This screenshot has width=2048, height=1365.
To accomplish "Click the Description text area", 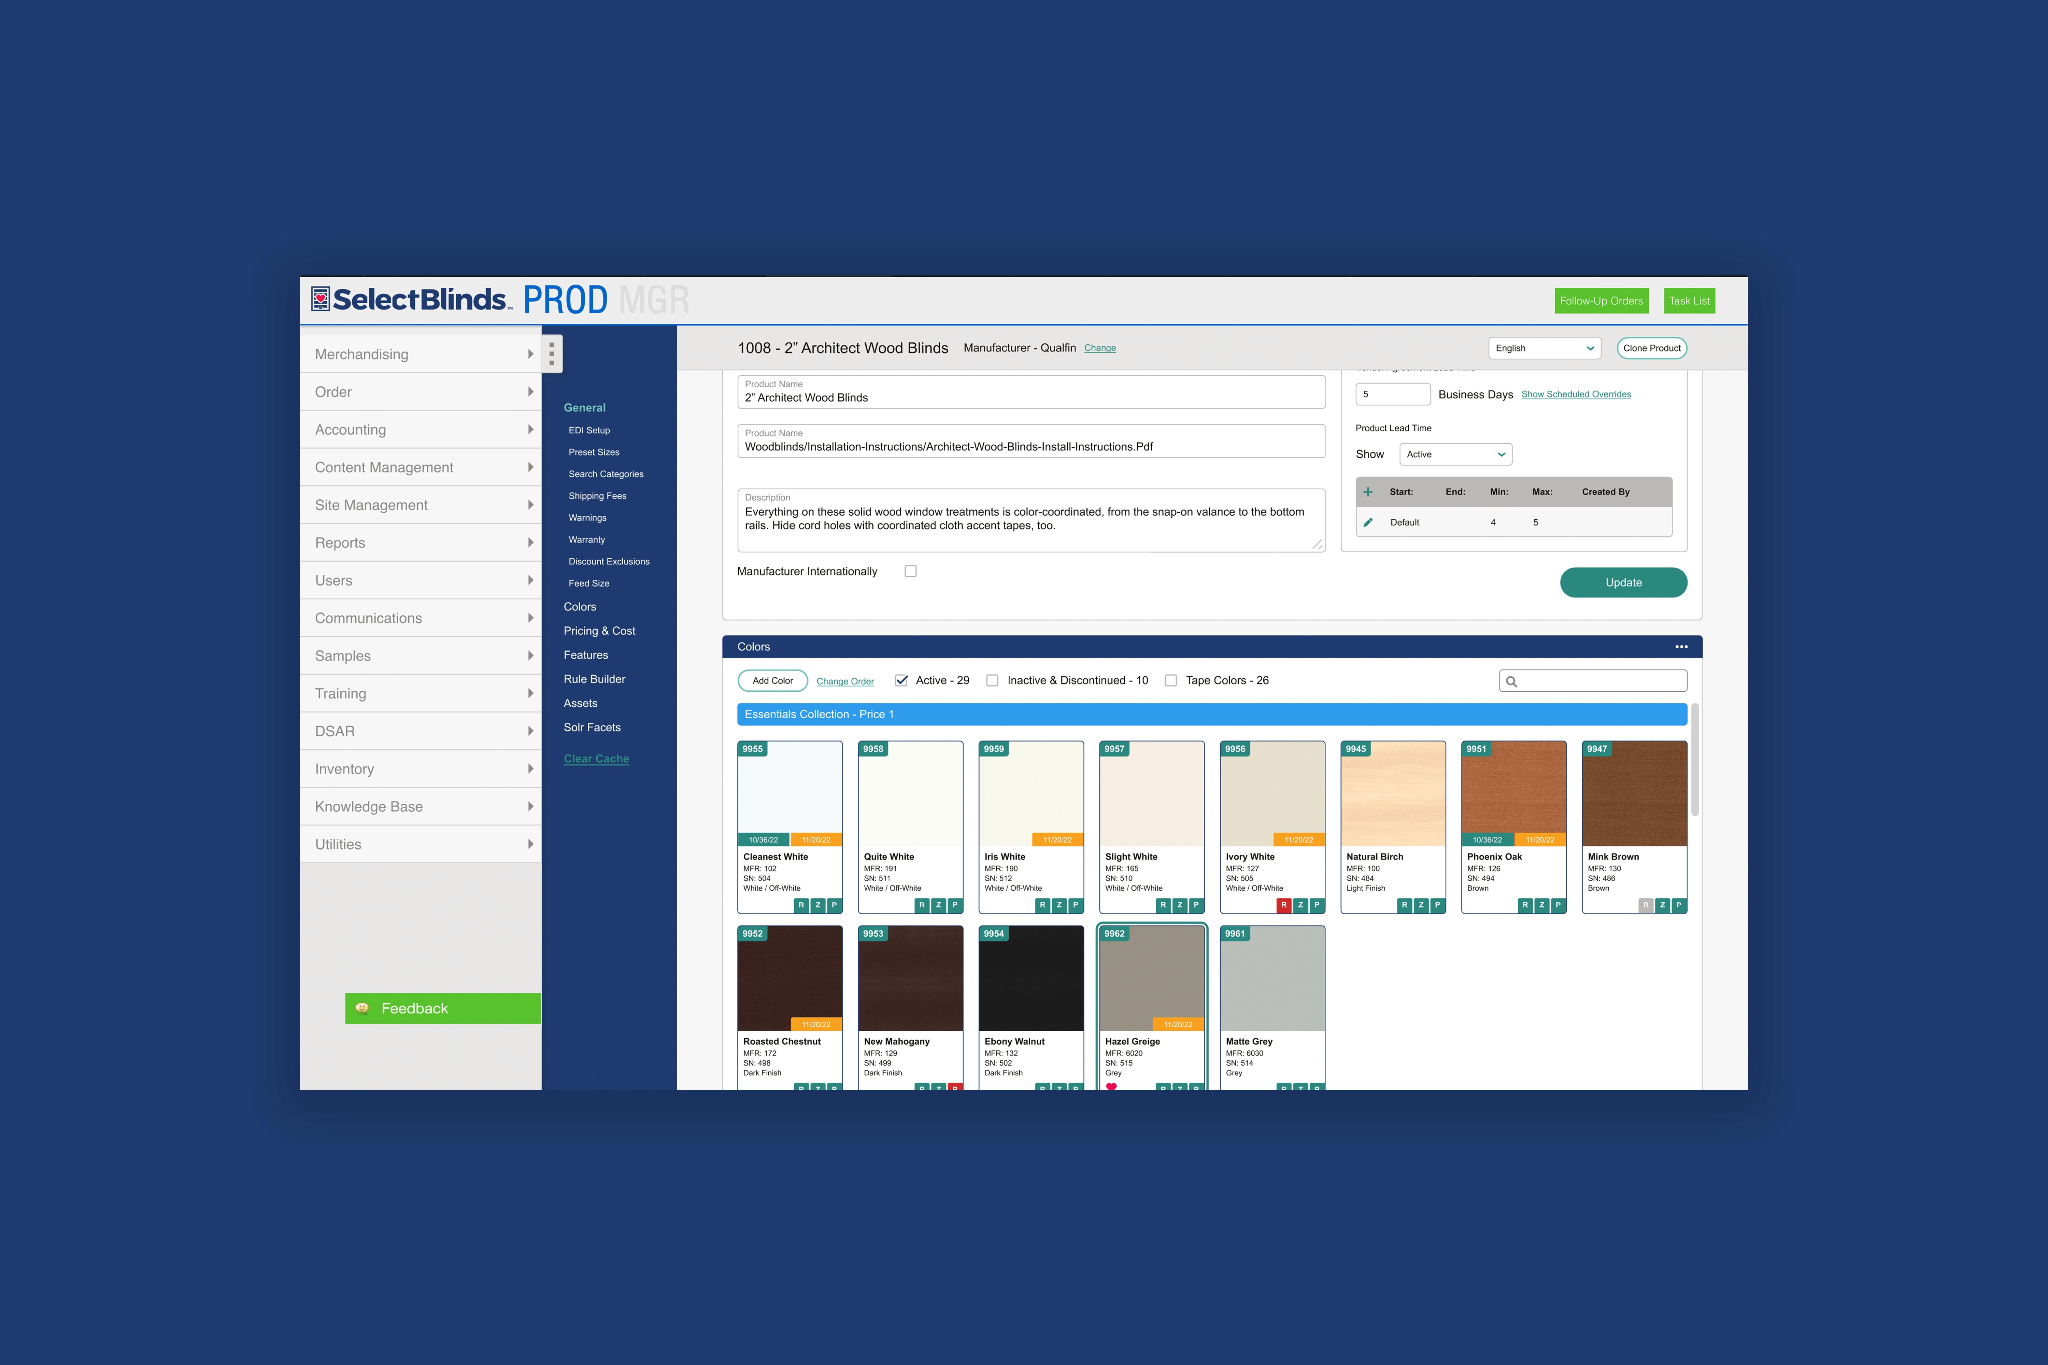I will coord(1031,521).
